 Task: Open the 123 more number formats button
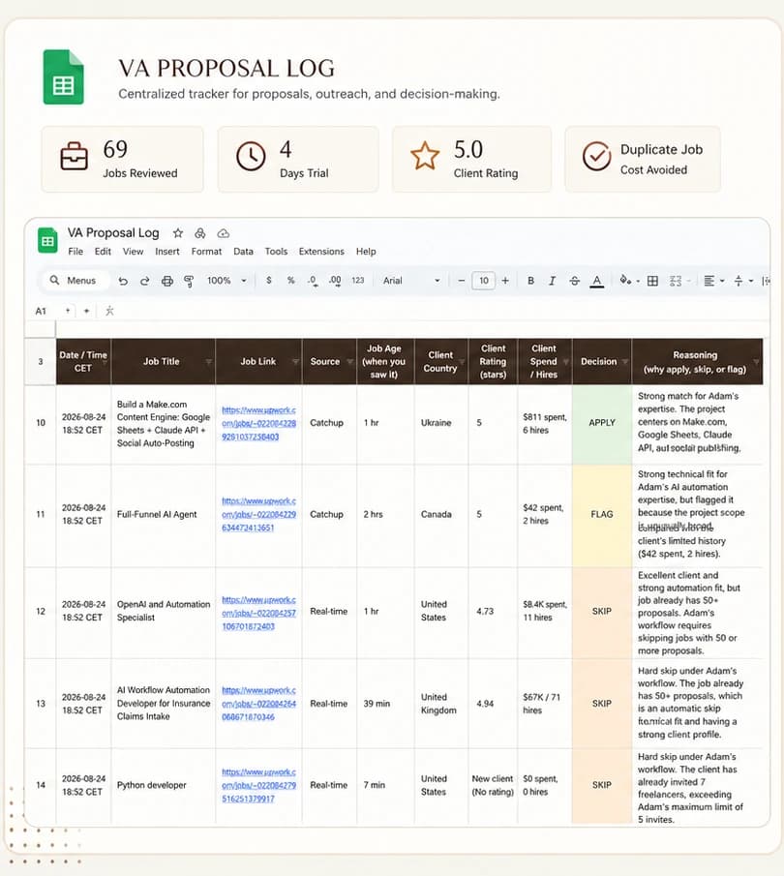point(357,281)
